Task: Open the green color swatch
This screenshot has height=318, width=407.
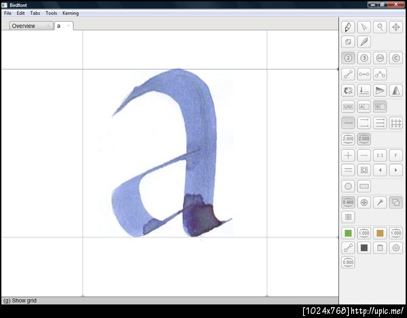Action: [348, 233]
